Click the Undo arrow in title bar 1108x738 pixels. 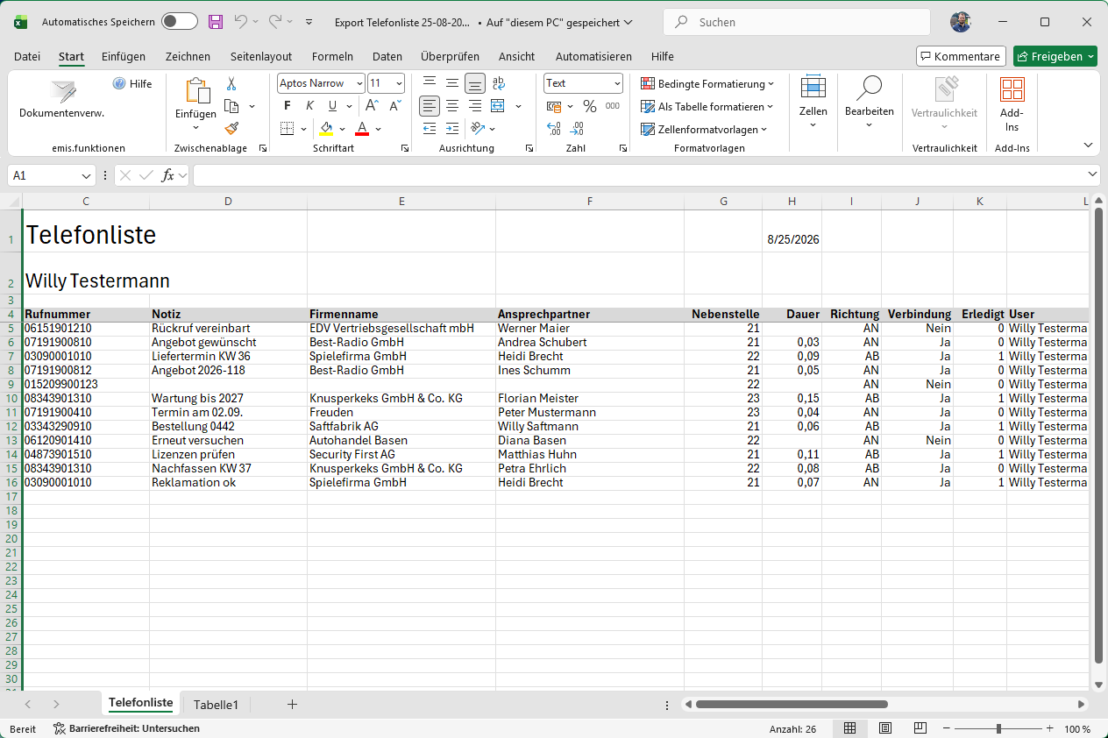240,21
